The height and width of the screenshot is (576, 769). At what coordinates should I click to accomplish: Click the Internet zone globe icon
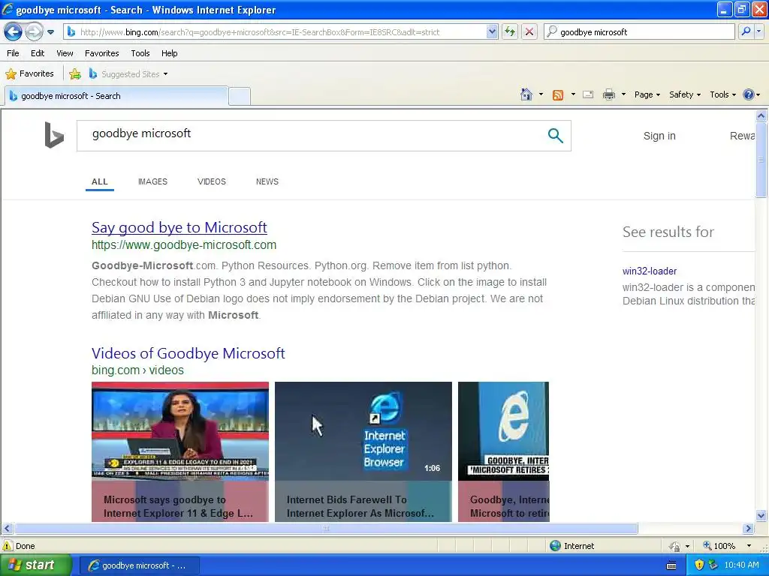[x=555, y=546]
